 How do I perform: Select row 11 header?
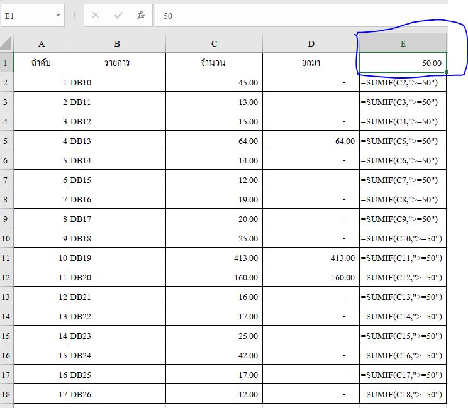point(6,258)
